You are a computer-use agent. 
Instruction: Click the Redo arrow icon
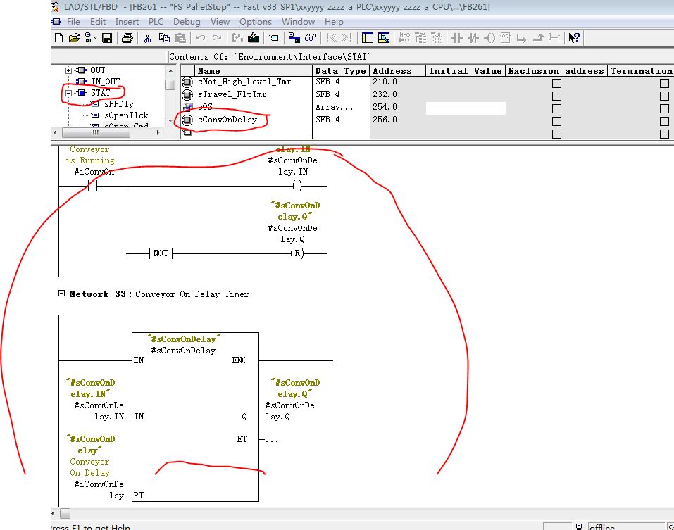pyautogui.click(x=217, y=38)
